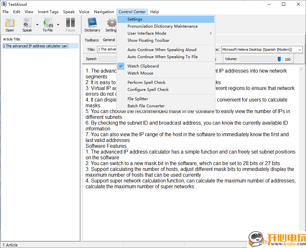Toggle Watch Clipboard menu option

point(143,66)
